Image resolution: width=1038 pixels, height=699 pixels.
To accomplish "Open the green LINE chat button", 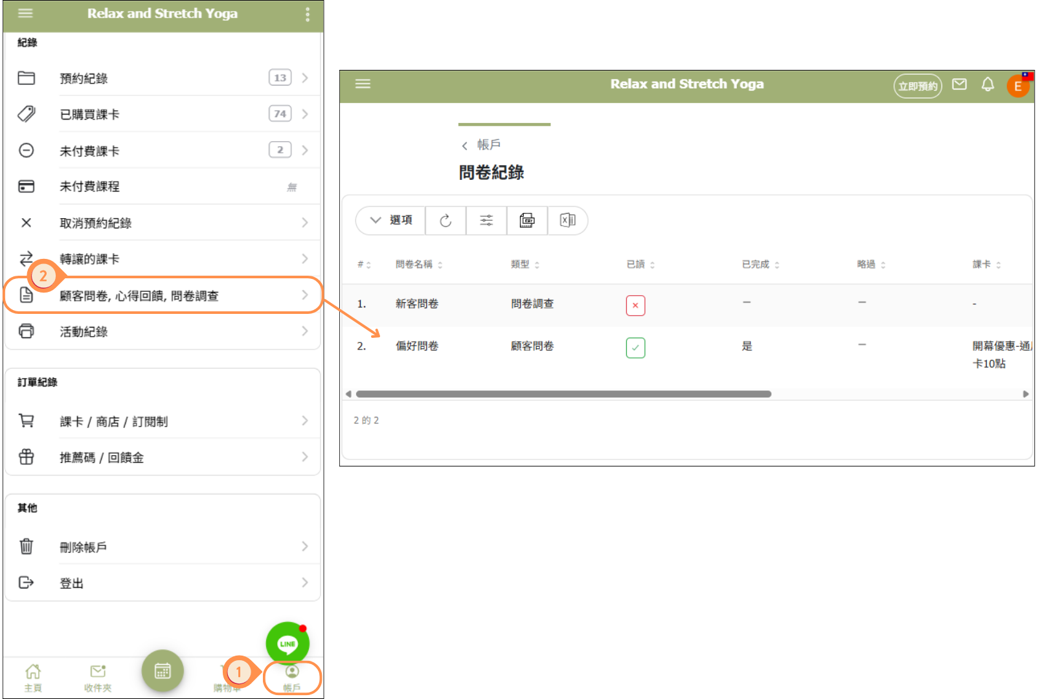I will [288, 643].
